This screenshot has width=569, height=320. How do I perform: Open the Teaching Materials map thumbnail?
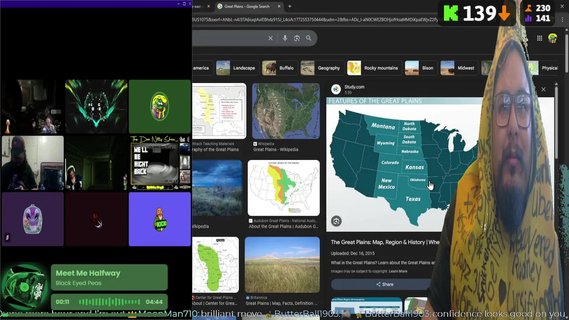coord(219,111)
